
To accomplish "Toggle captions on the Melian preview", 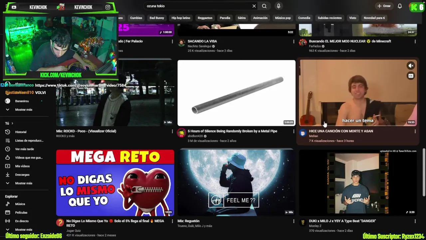I will (x=411, y=76).
